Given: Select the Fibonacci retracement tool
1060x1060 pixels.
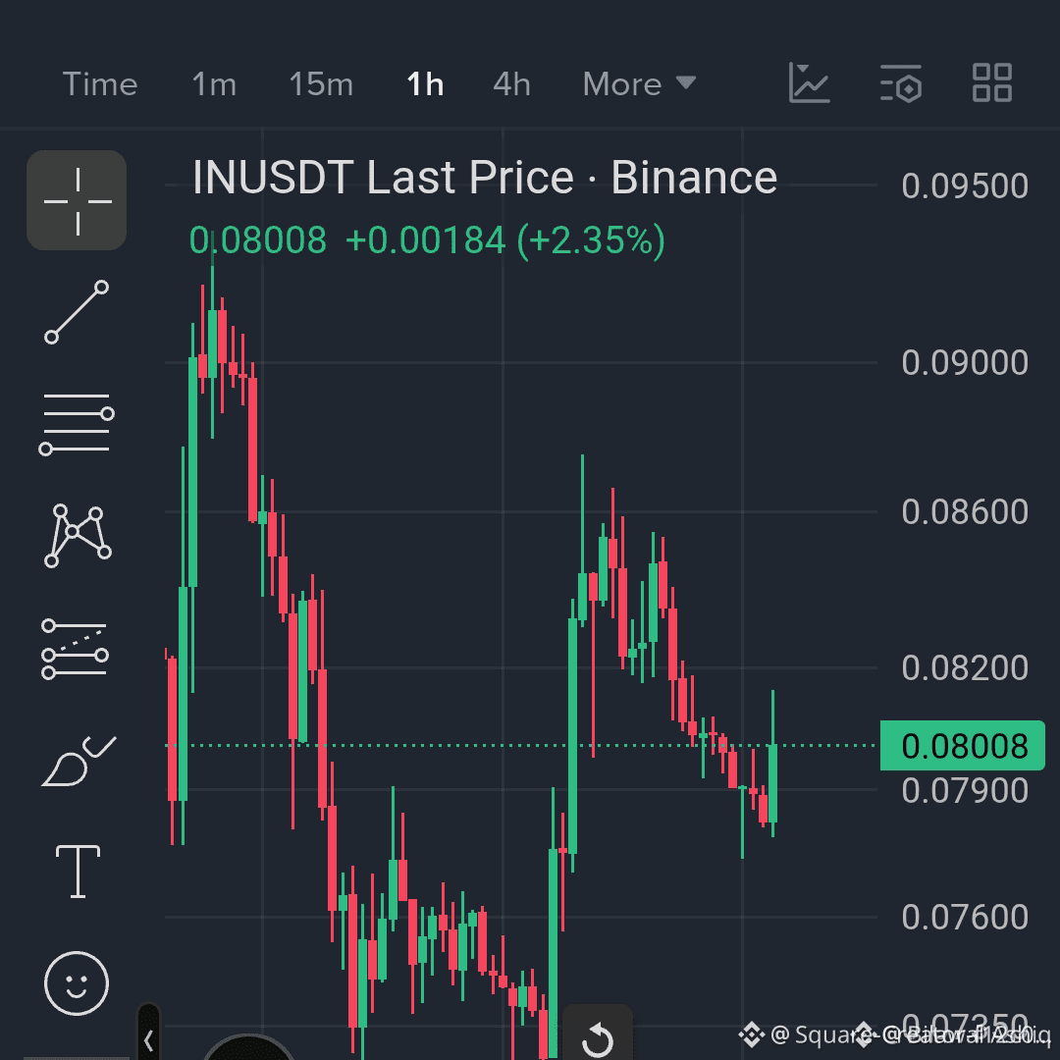Looking at the screenshot, I should (x=75, y=649).
